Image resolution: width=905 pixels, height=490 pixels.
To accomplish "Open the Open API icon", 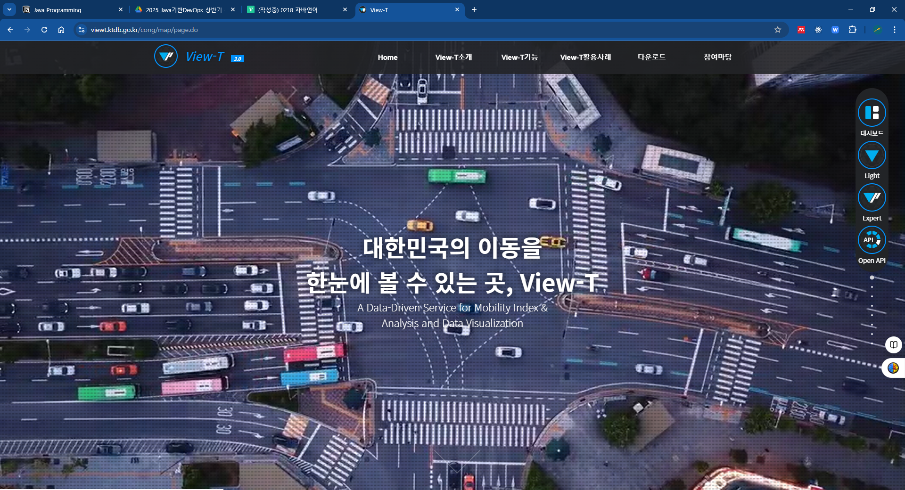I will [x=872, y=240].
